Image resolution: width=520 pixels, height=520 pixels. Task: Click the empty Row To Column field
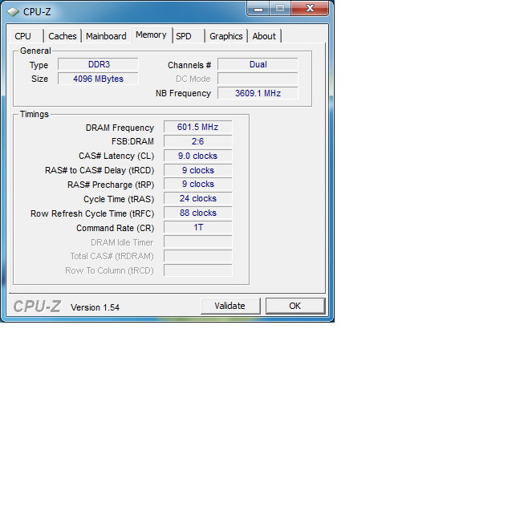[198, 270]
